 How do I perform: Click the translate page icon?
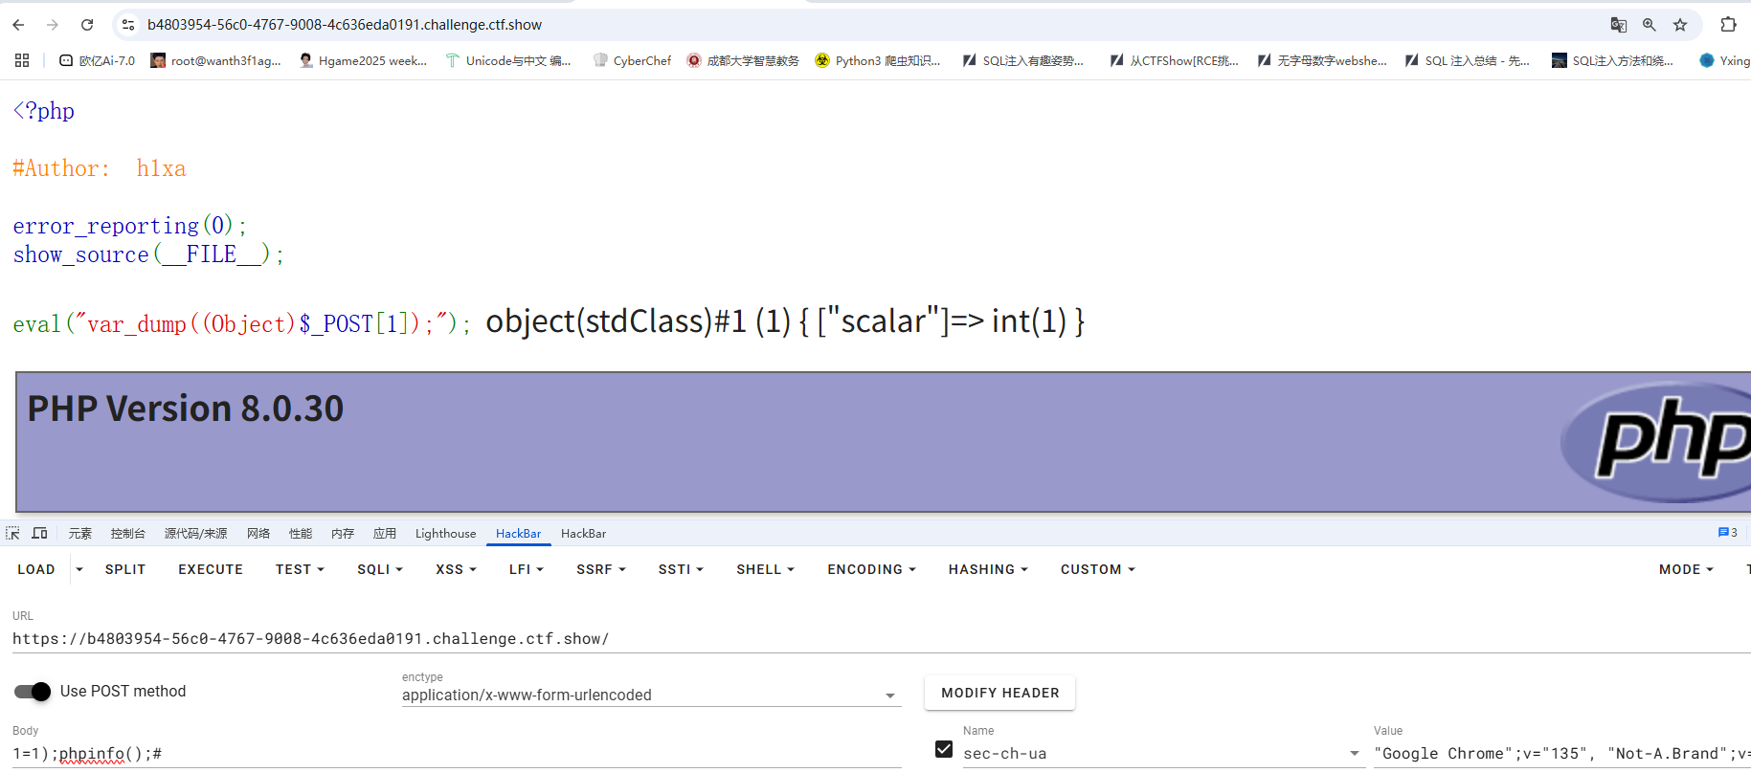point(1619,25)
